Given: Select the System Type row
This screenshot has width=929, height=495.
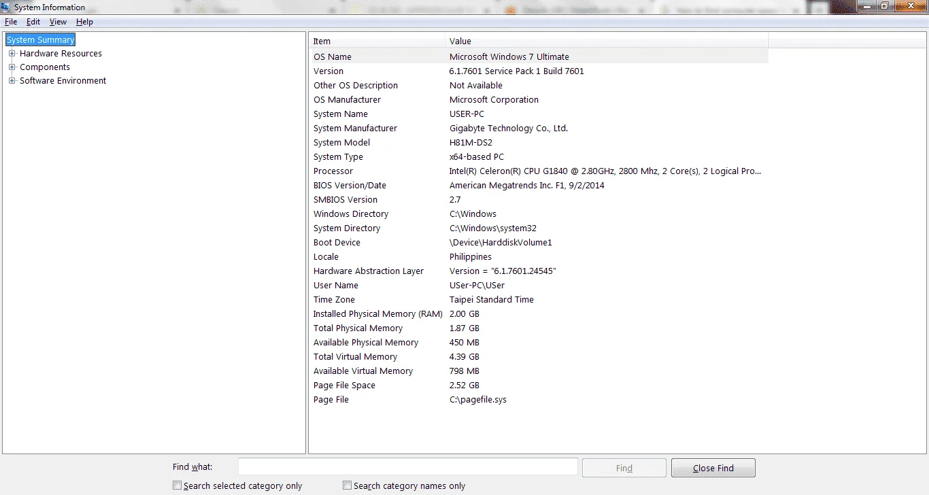Looking at the screenshot, I should coord(539,157).
